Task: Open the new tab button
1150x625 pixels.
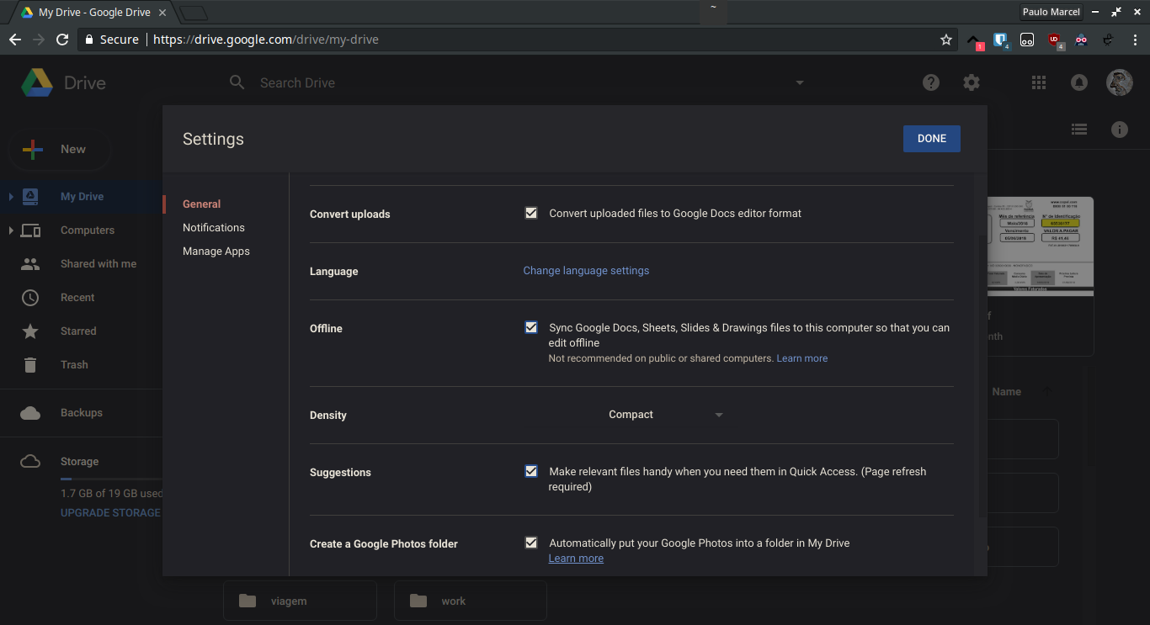Action: click(x=194, y=13)
